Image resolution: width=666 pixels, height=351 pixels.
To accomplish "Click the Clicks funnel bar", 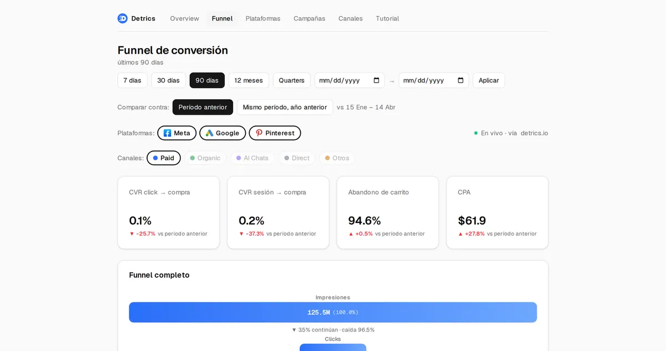I will [x=333, y=347].
